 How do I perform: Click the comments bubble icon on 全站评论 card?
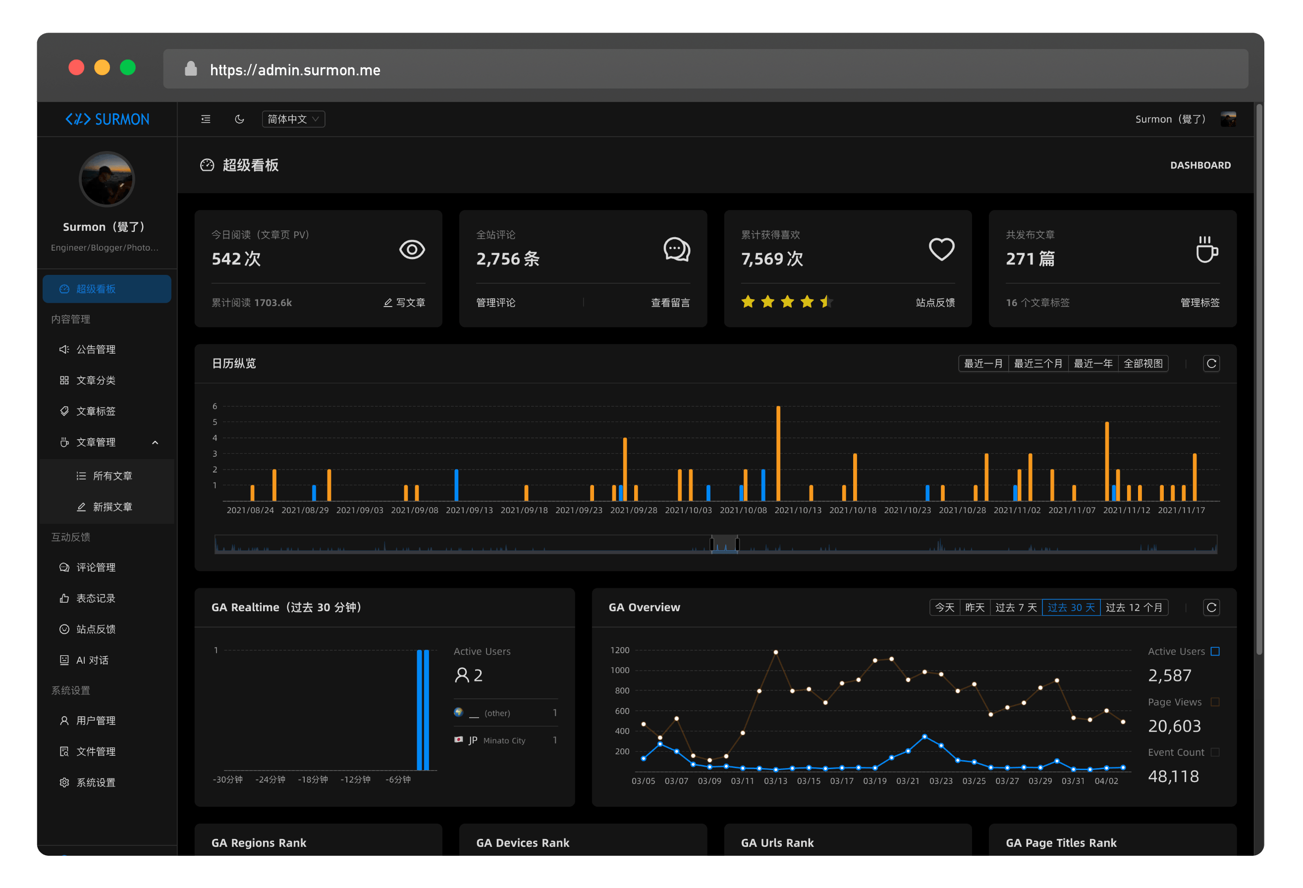pos(677,250)
